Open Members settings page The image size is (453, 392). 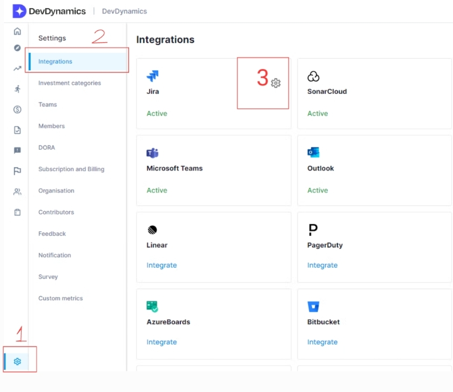(x=51, y=126)
